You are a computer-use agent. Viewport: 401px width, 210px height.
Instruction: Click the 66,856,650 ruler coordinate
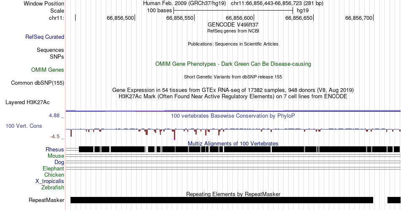[299, 18]
